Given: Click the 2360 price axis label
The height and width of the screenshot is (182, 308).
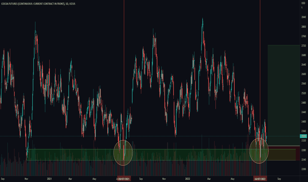Looking at the screenshot, I should [x=303, y=131].
